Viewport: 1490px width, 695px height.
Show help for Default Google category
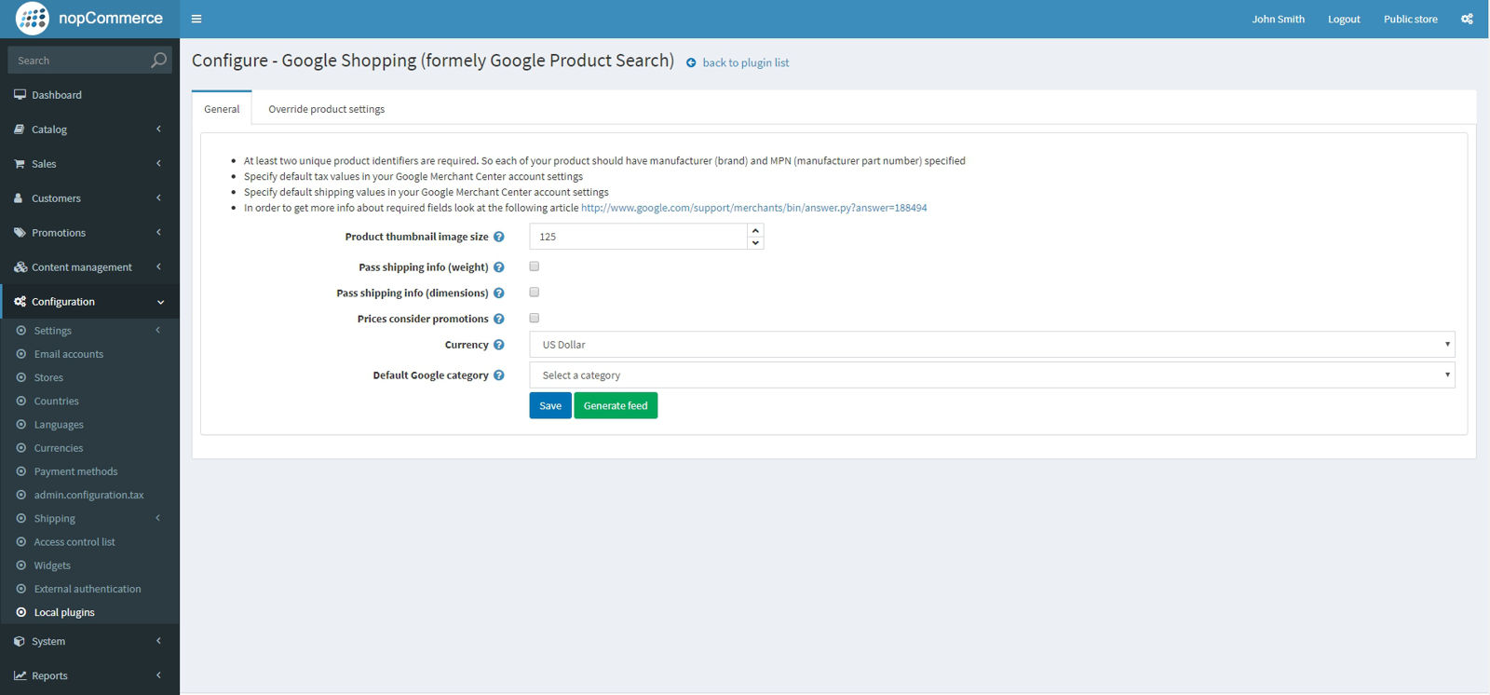[499, 375]
